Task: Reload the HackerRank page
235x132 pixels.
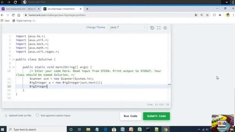Action: [13, 15]
